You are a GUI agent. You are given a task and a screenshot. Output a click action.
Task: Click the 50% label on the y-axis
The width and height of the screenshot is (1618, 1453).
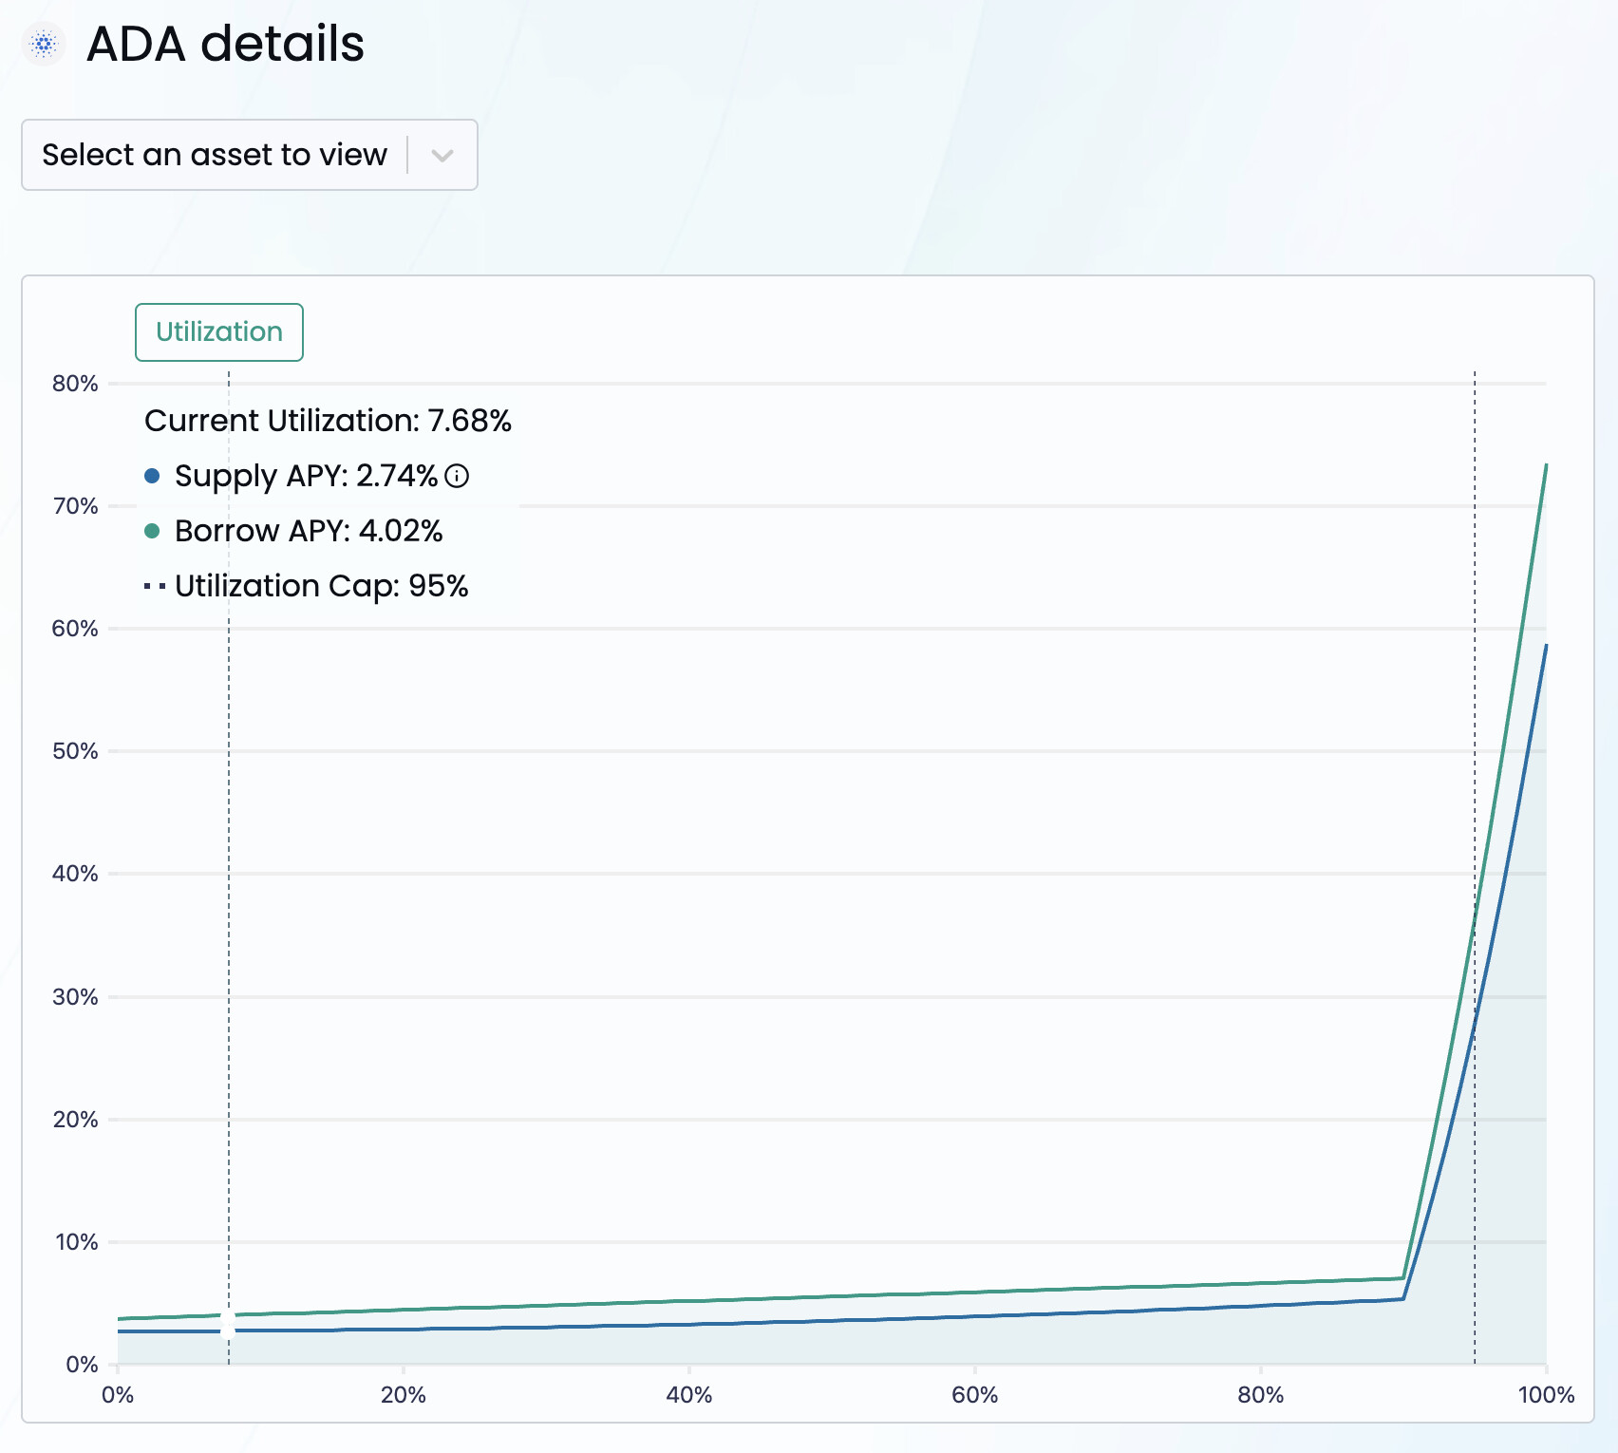coord(75,751)
